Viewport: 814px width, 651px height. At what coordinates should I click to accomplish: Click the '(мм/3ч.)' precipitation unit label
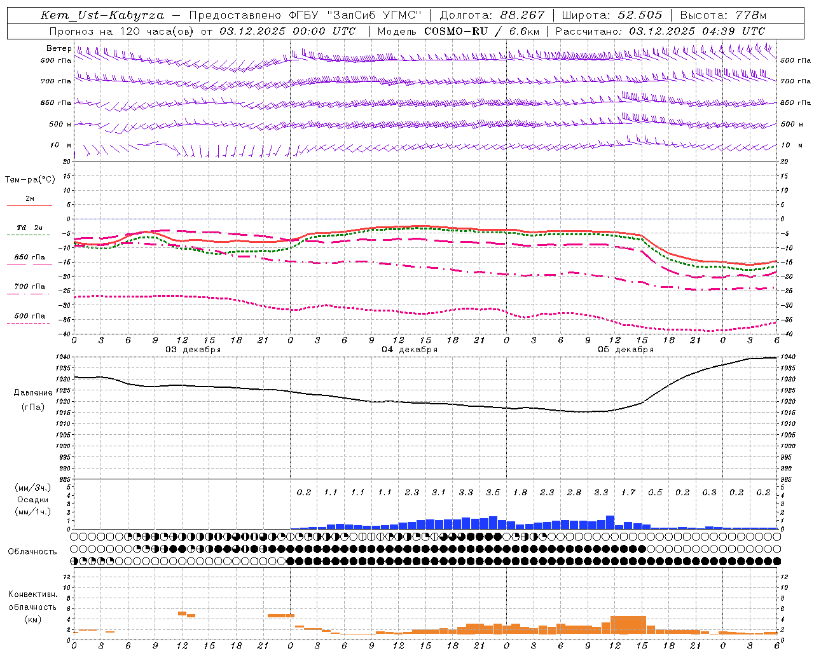[33, 488]
